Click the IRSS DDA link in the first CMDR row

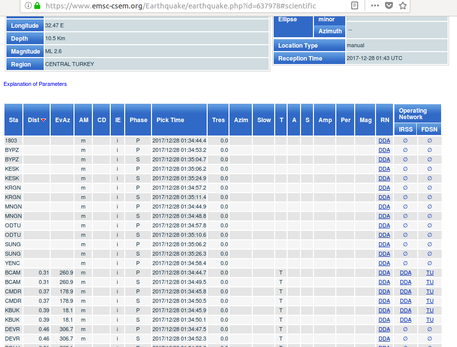click(x=405, y=291)
